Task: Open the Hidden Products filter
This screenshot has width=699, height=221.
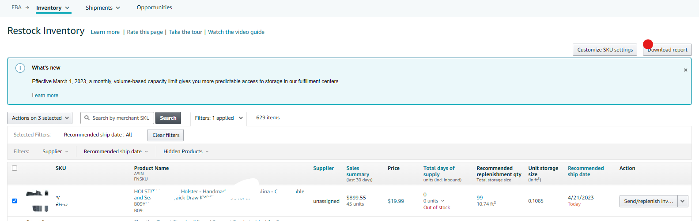Action: pyautogui.click(x=186, y=151)
